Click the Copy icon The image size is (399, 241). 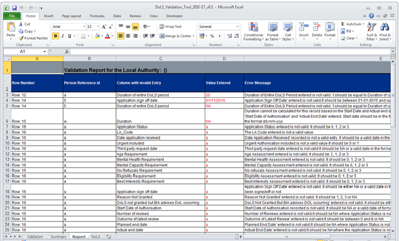point(21,31)
